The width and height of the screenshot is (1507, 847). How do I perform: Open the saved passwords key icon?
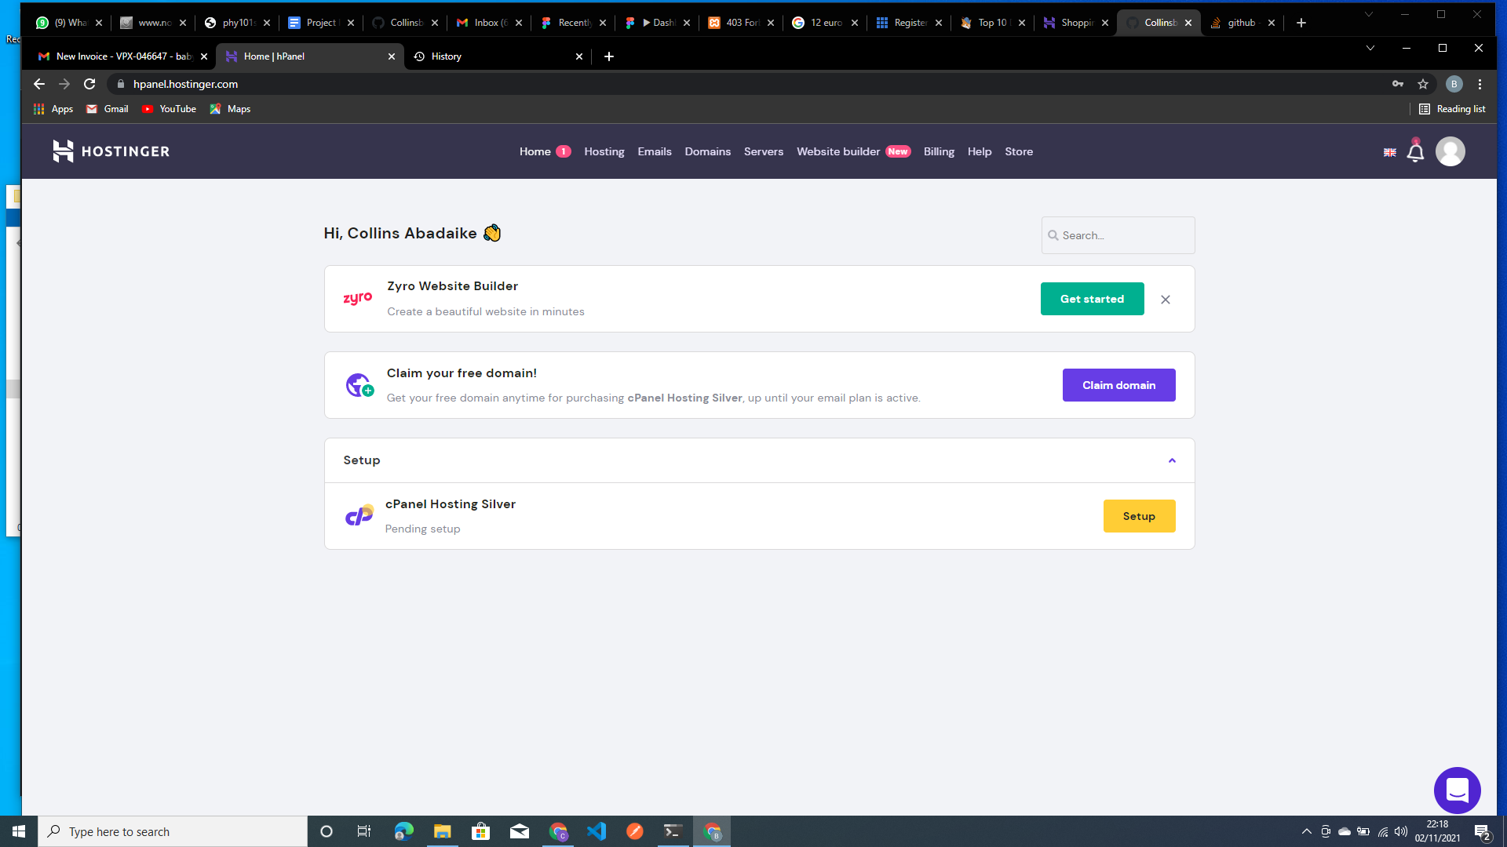click(1397, 84)
